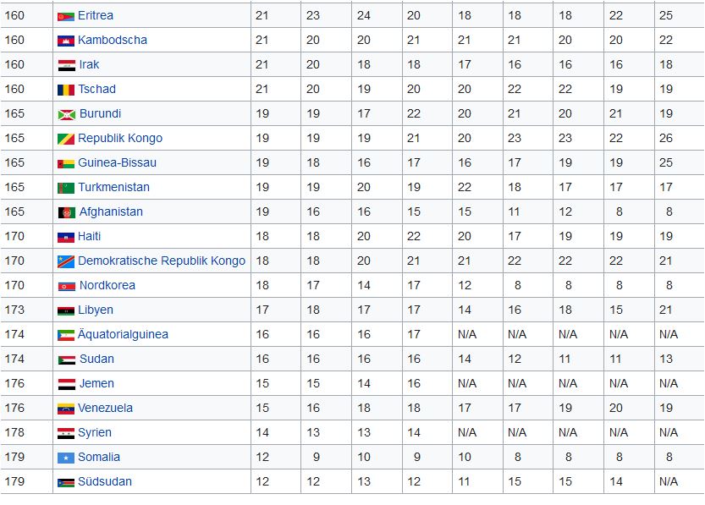Click the Libyen flag icon
This screenshot has height=505, width=705.
(x=66, y=310)
